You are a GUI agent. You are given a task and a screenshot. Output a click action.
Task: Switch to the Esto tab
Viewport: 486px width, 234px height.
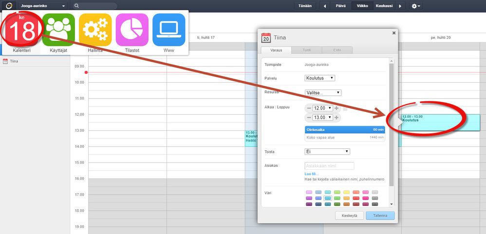click(x=337, y=50)
